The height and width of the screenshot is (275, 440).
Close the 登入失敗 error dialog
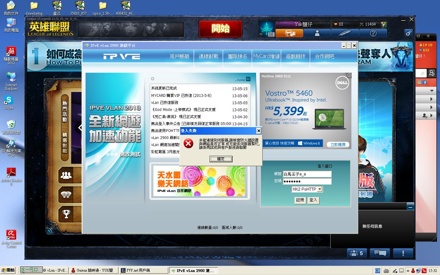258,131
